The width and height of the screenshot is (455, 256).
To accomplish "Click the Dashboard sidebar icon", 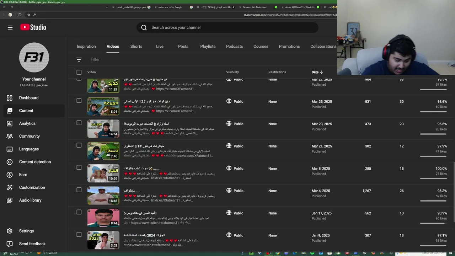I will pos(10,98).
